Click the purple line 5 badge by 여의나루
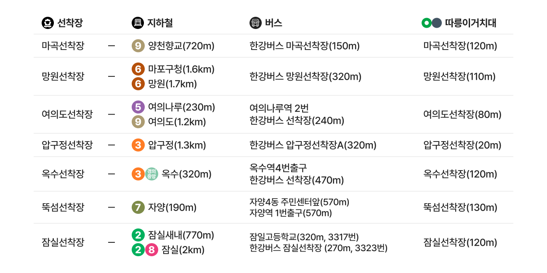Screen dimensions: 547x273 coord(138,107)
